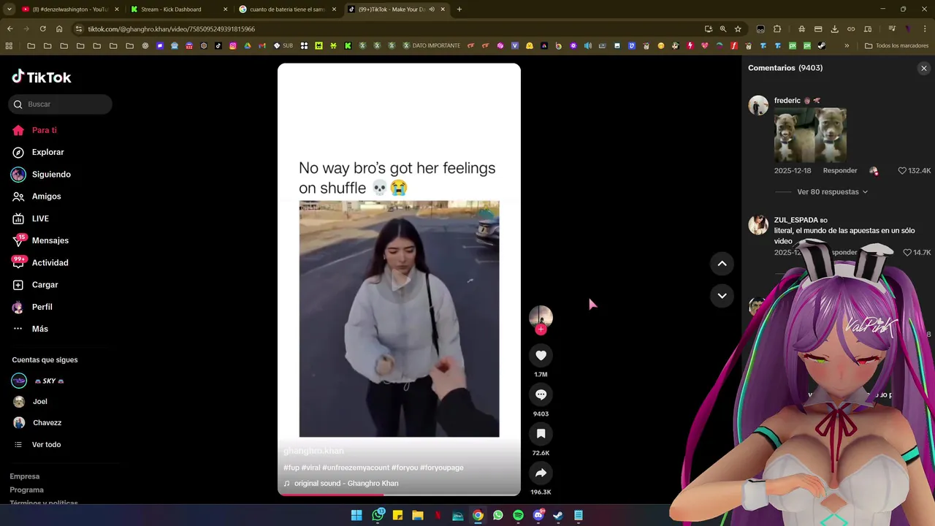Open the Siguiendo section
Viewport: 935px width, 526px height.
pos(41,175)
